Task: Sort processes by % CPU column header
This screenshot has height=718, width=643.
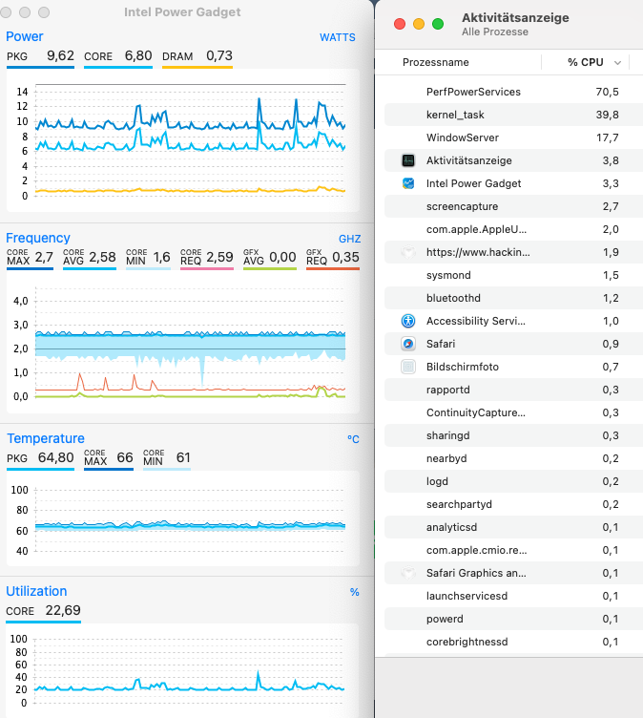Action: pyautogui.click(x=586, y=62)
